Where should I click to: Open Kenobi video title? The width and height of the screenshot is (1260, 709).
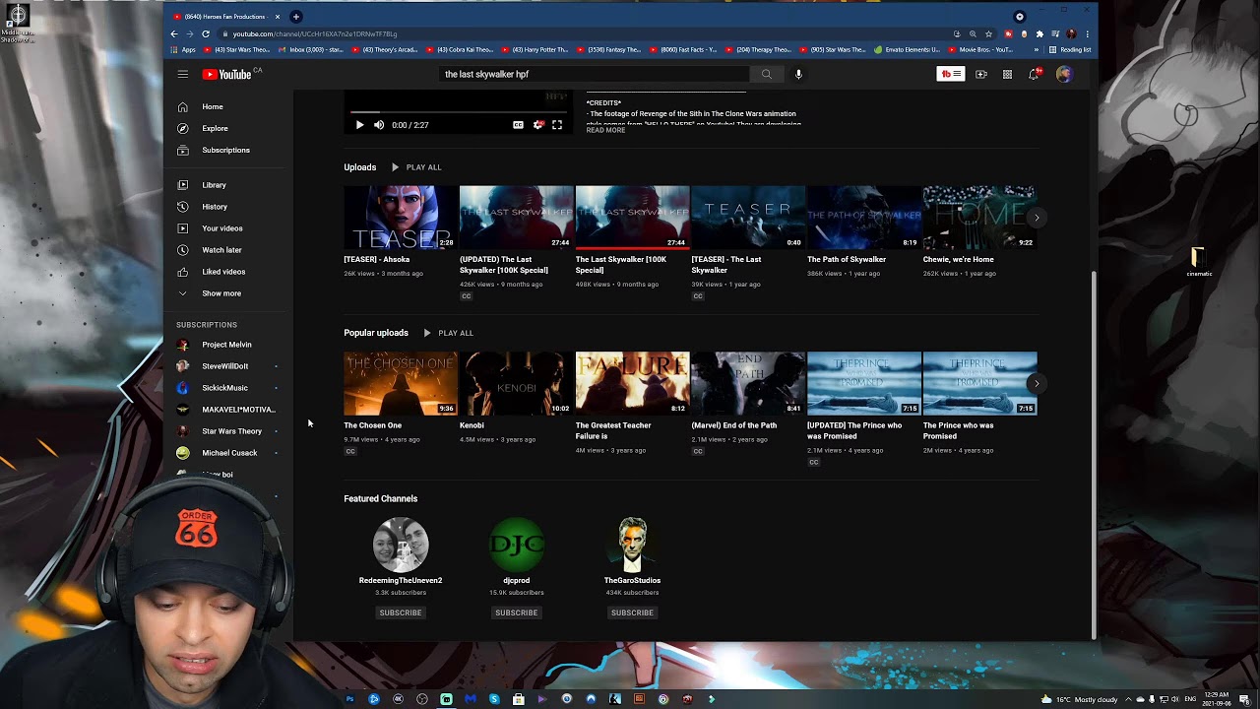(x=472, y=425)
